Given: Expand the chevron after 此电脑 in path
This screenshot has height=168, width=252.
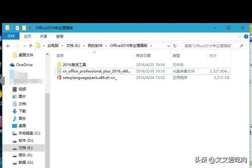Looking at the screenshot, I should [62, 46].
